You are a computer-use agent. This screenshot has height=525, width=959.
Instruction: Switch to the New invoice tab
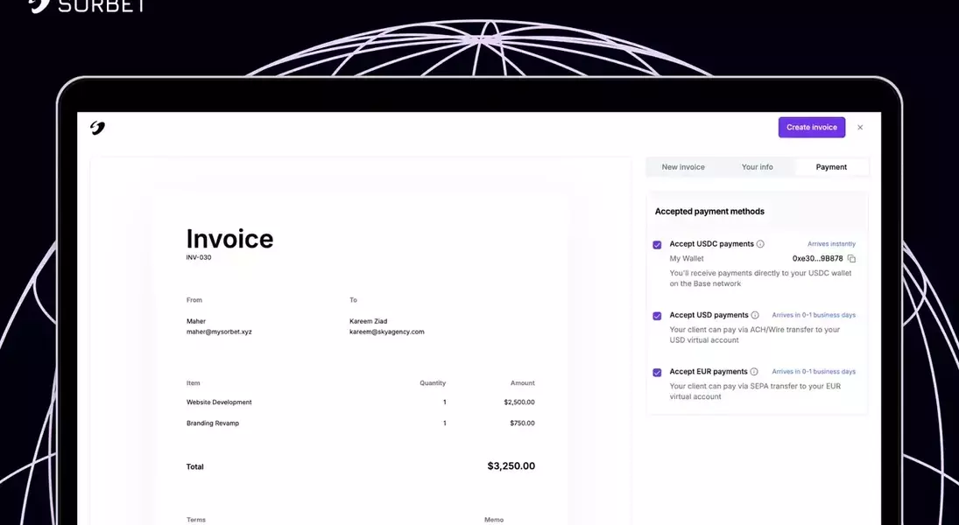(683, 167)
